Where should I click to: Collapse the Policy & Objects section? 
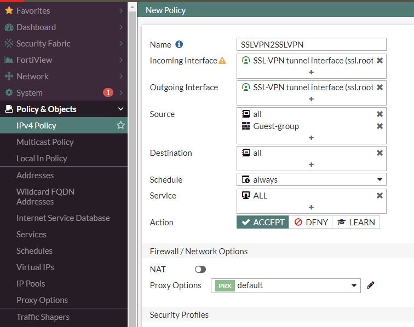(x=120, y=109)
